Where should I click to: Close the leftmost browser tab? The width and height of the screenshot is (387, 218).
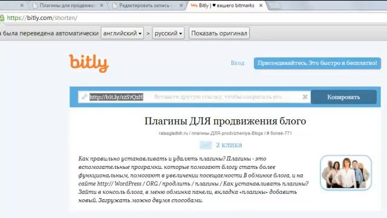[22, 5]
